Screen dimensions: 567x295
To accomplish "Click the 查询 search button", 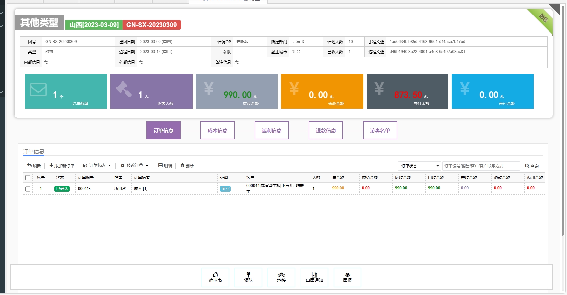I will [532, 166].
